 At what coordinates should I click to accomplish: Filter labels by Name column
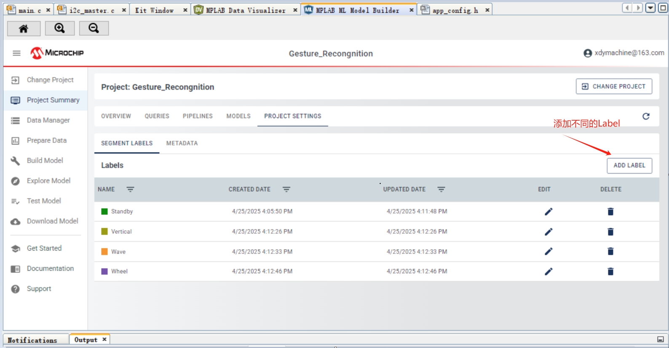pyautogui.click(x=131, y=190)
